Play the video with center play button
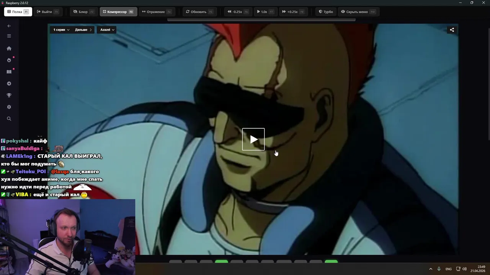 (253, 139)
